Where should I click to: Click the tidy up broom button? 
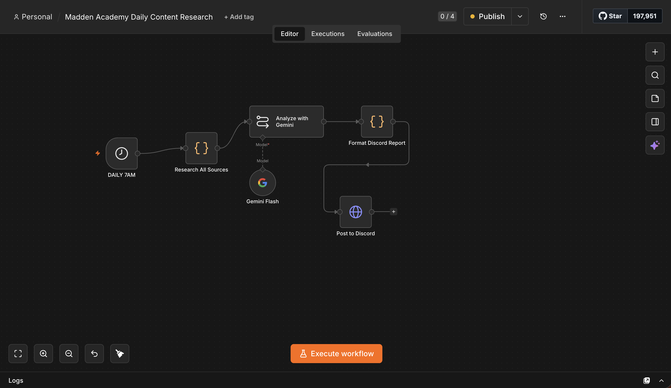[120, 353]
